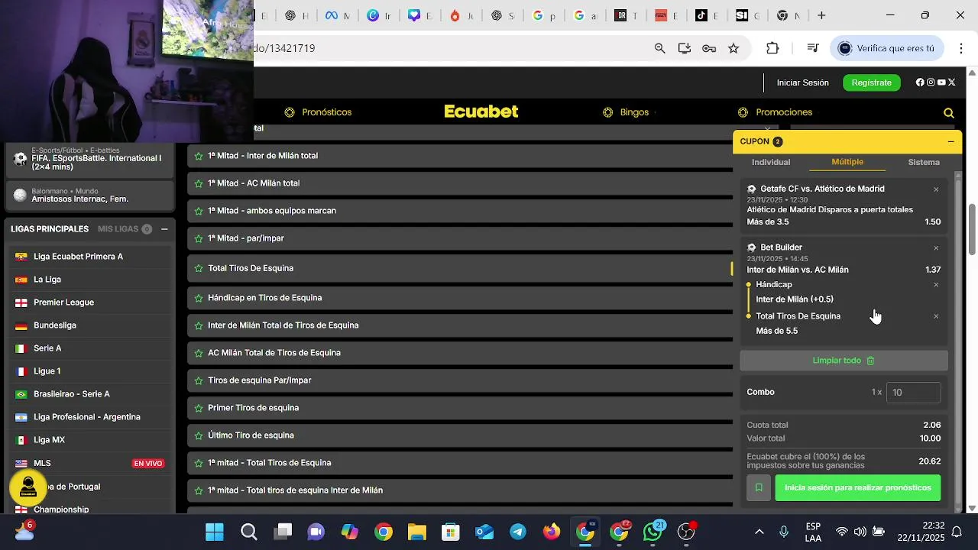Minimize the Cupón bet slip panel
The width and height of the screenshot is (978, 550).
coord(950,141)
